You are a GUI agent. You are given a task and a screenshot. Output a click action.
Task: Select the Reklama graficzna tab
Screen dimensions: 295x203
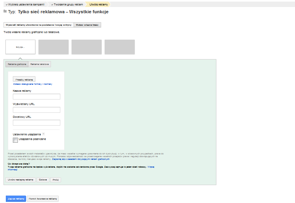17,64
